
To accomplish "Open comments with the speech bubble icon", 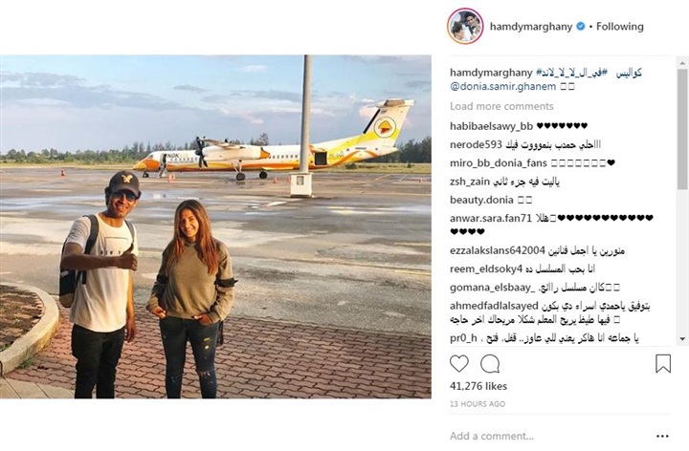I will point(490,364).
